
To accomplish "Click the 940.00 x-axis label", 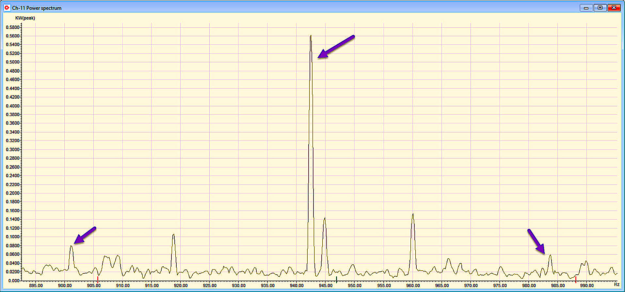I will pyautogui.click(x=296, y=285).
